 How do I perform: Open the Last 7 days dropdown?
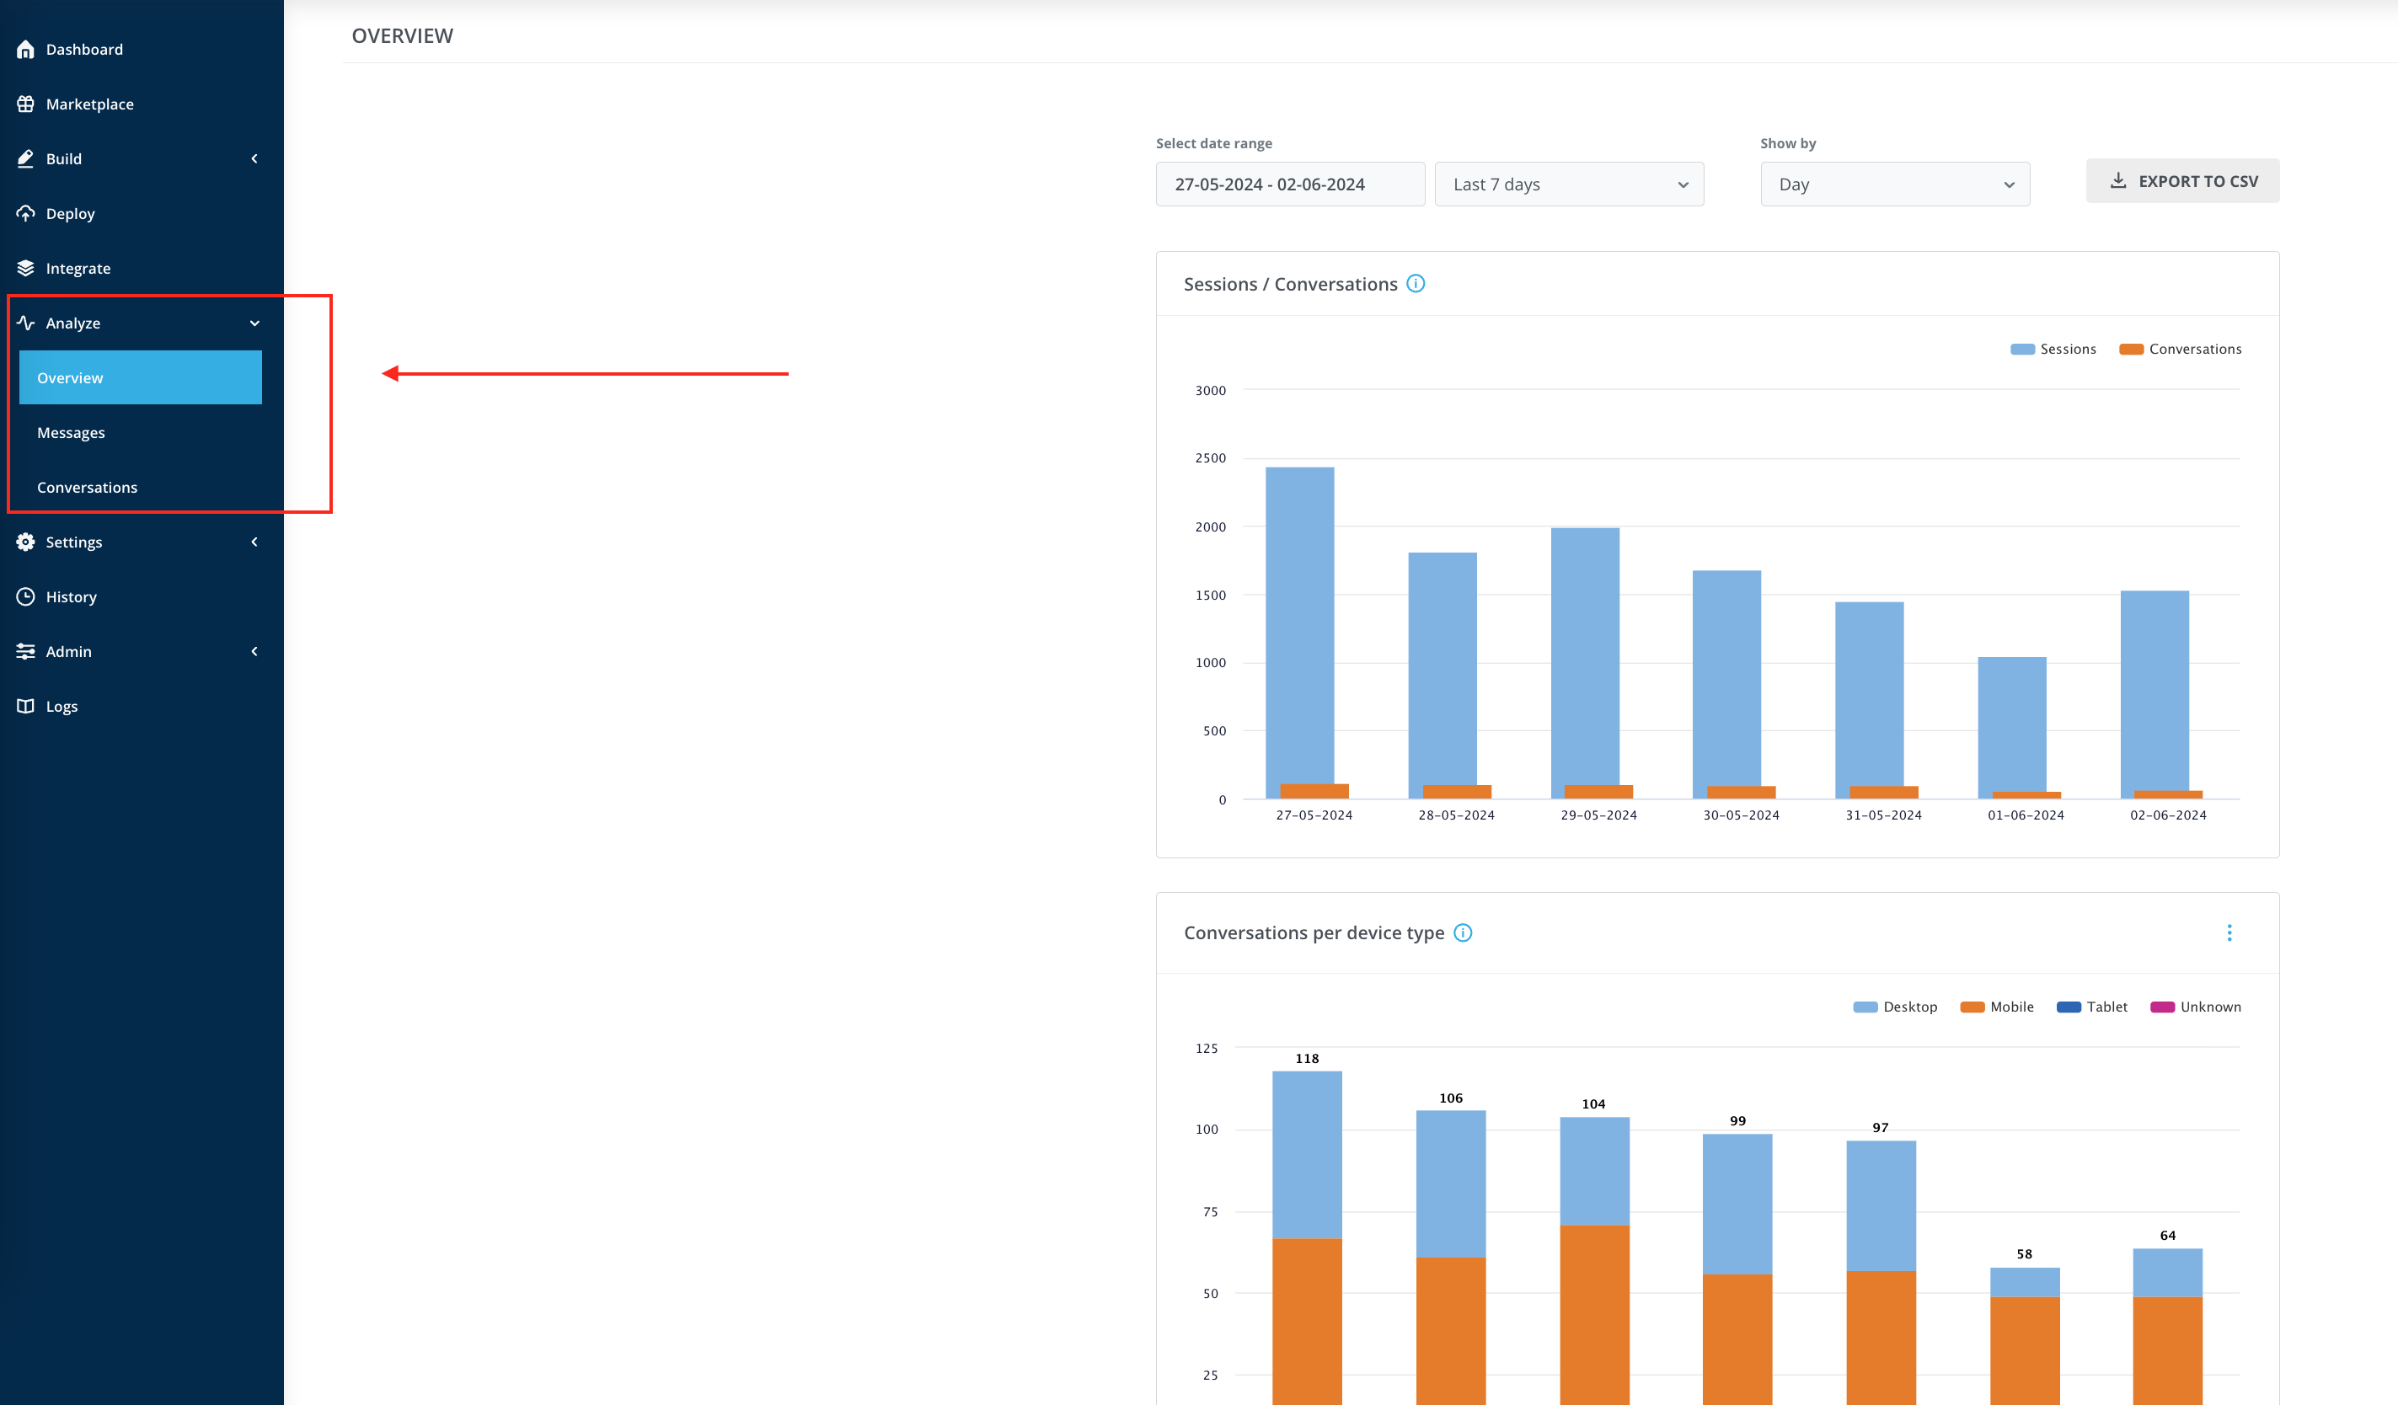(1568, 184)
